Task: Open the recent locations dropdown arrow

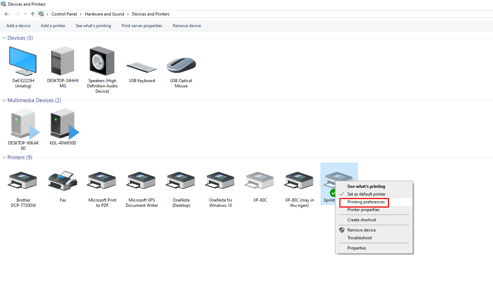Action: 25,14
